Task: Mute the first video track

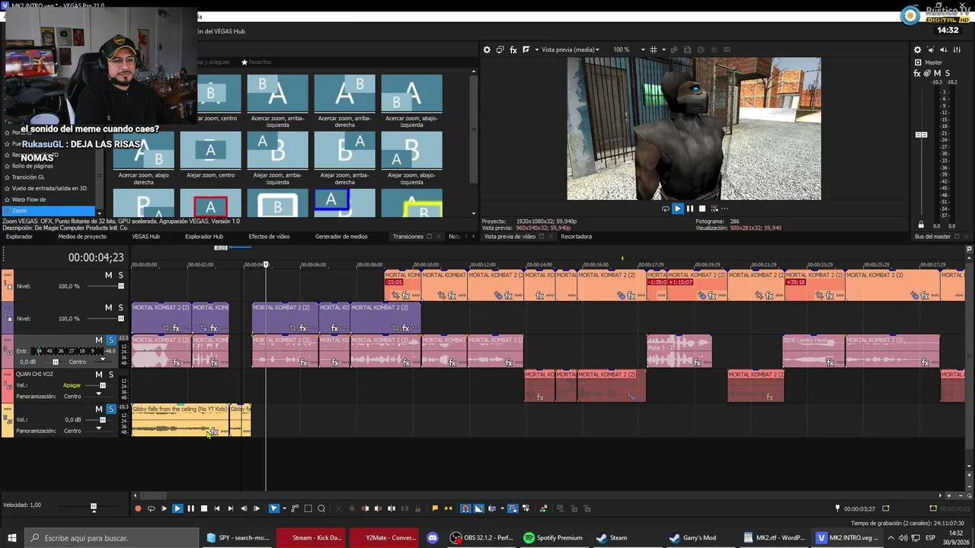Action: (108, 275)
